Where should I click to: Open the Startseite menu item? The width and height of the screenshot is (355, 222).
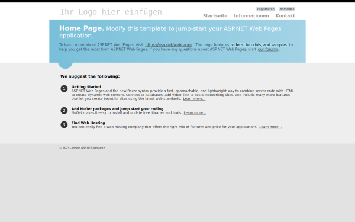click(x=215, y=15)
